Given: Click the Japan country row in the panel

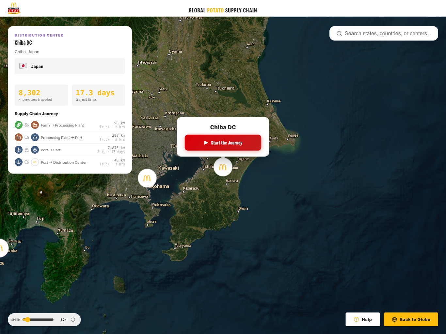Looking at the screenshot, I should 70,66.
